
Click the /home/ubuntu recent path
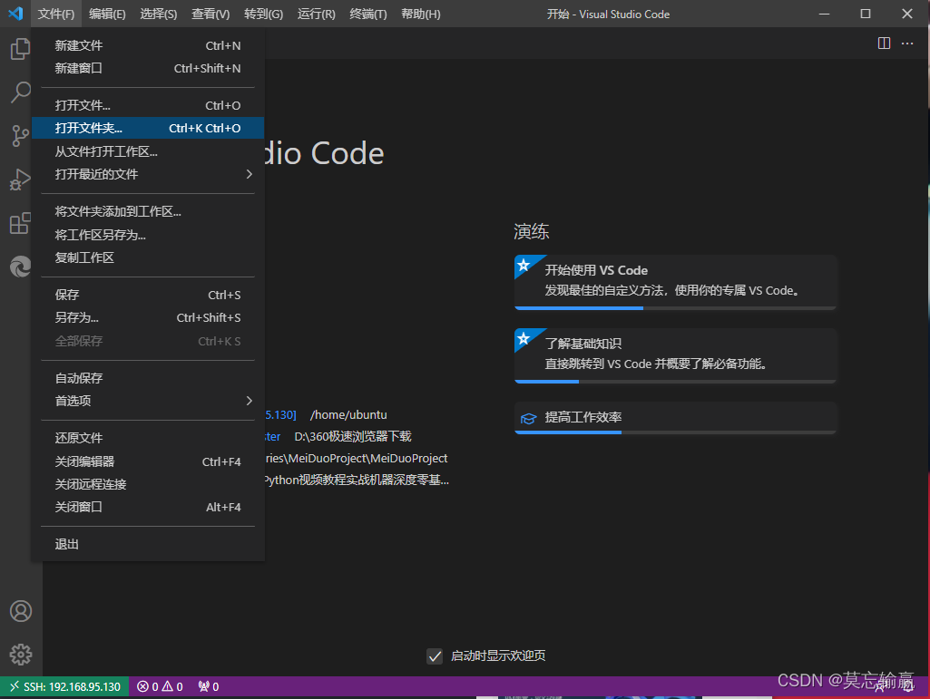click(x=348, y=414)
